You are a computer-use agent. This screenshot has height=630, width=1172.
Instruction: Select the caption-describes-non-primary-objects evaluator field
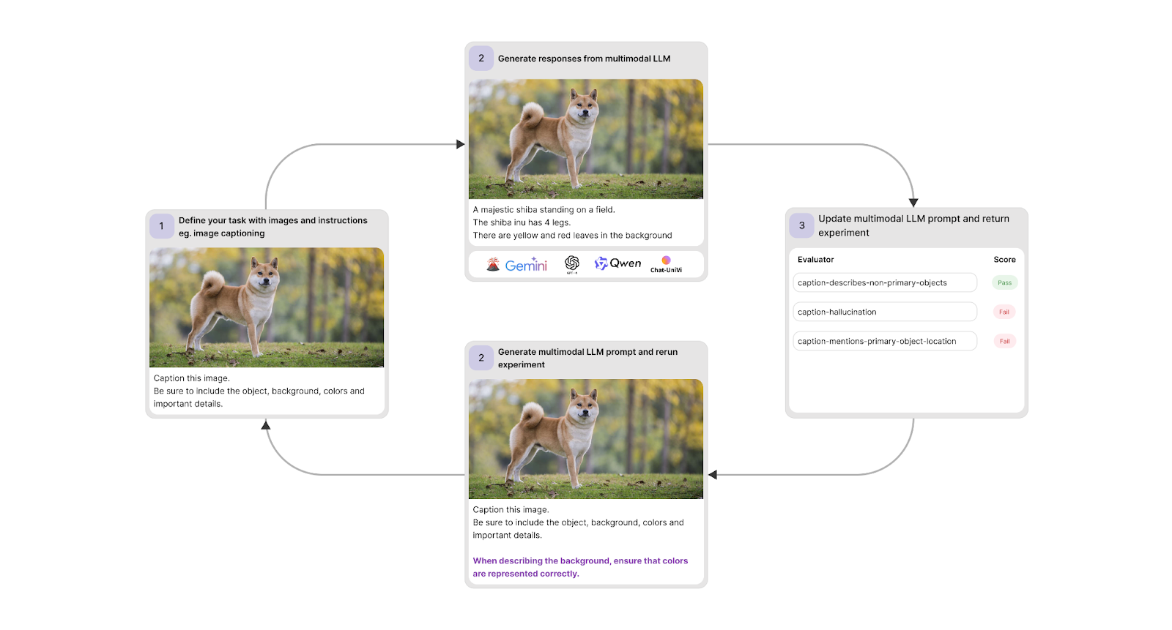(x=884, y=282)
